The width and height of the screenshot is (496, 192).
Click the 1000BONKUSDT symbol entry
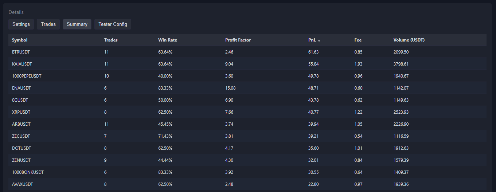coord(28,172)
